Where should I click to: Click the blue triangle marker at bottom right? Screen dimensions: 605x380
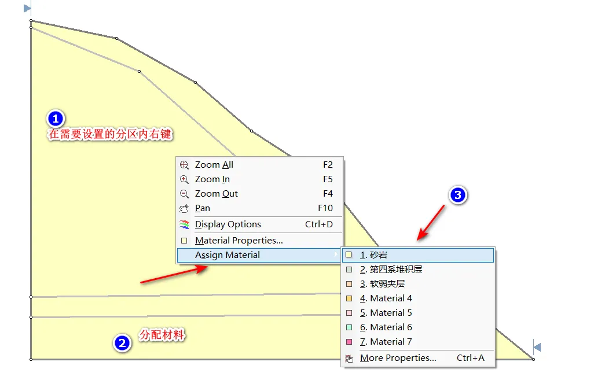537,347
